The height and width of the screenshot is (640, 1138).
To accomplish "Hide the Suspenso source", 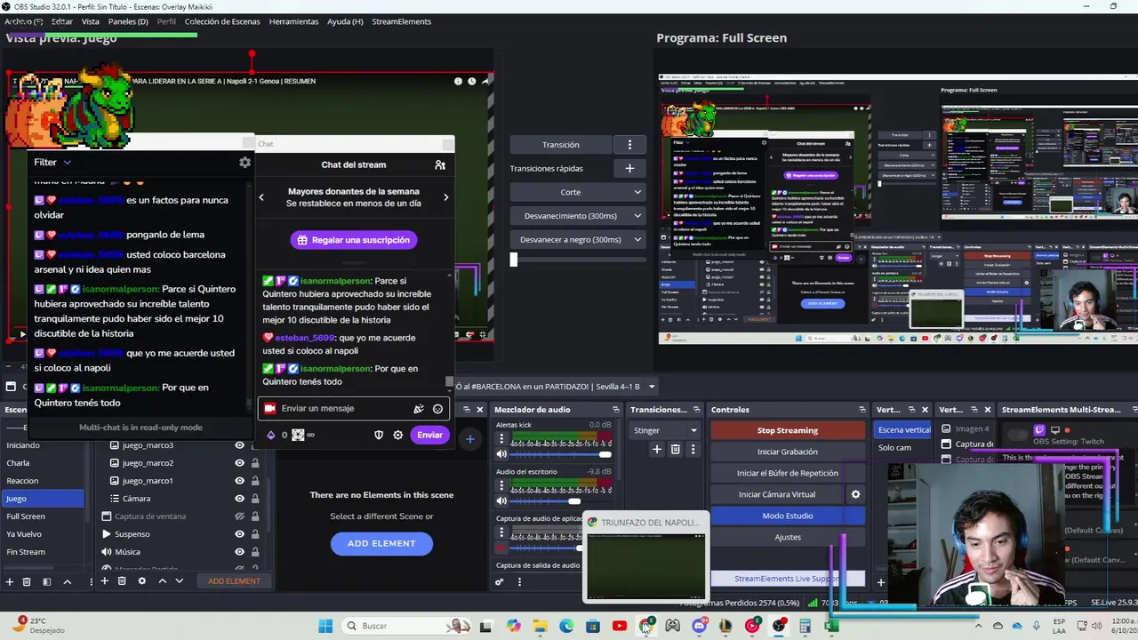I will click(x=239, y=534).
